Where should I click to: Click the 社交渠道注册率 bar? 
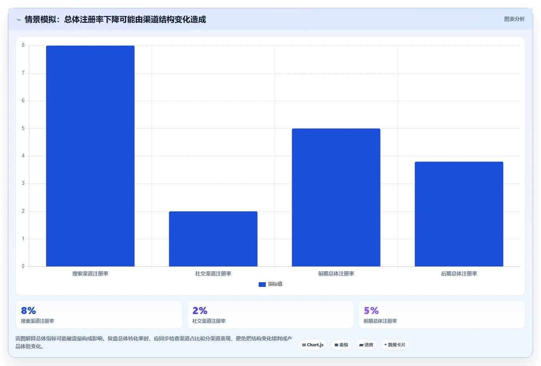pos(213,239)
